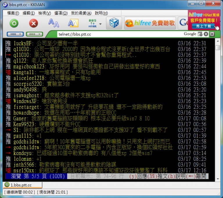The image size is (223, 198).
Task: Click the round down-arrow icon near Google
Action: pyautogui.click(x=206, y=34)
